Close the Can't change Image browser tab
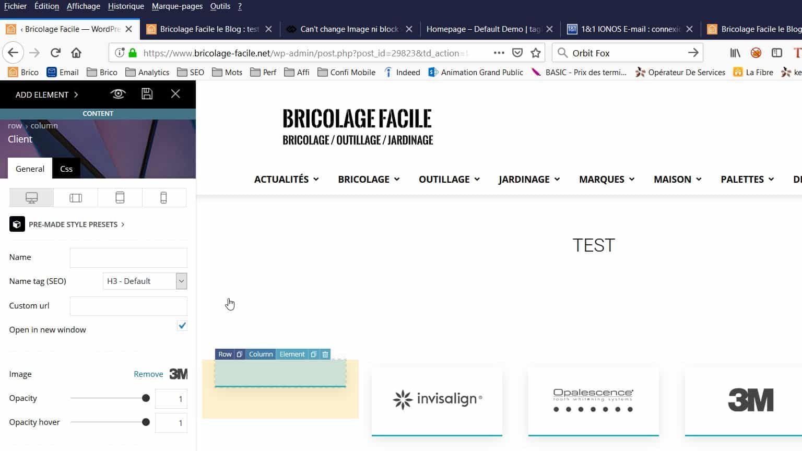802x451 pixels. [409, 29]
